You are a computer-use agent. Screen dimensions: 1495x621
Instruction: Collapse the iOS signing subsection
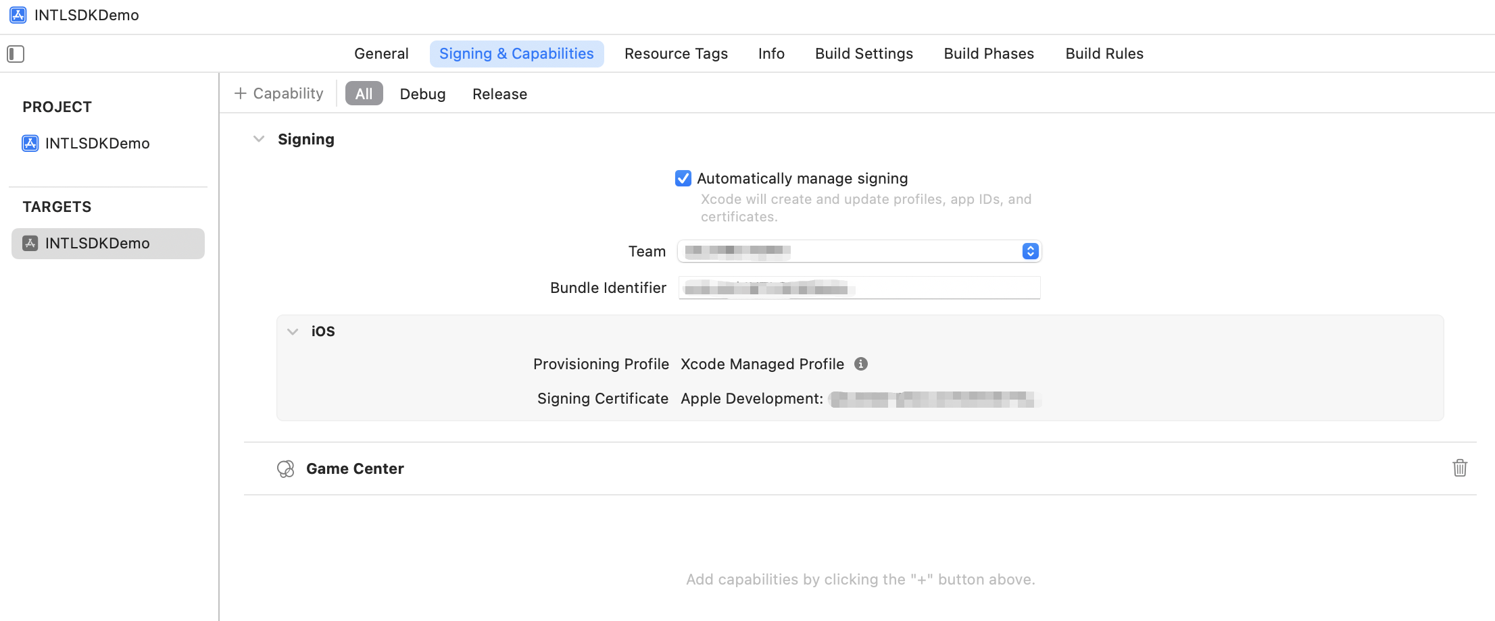[x=293, y=331]
